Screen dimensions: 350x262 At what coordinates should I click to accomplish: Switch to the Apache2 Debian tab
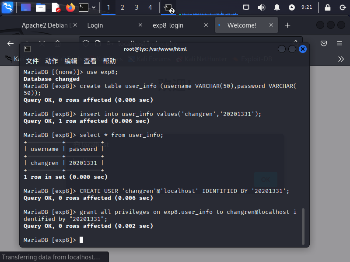[x=47, y=25]
